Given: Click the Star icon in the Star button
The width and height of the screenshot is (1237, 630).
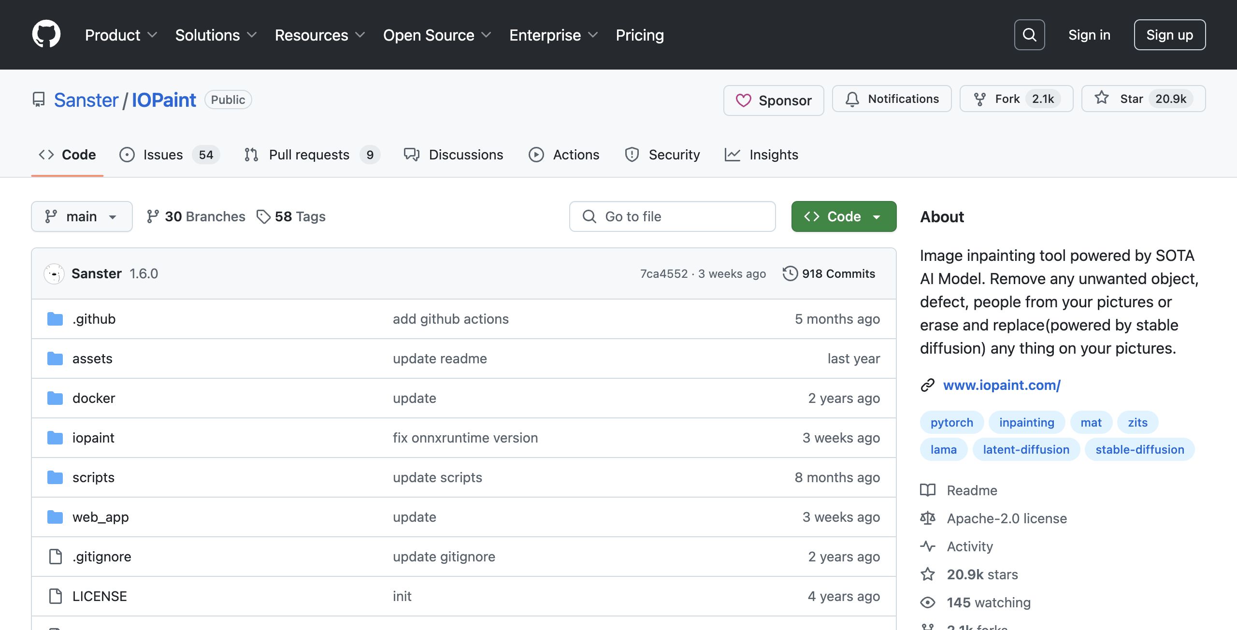Looking at the screenshot, I should (x=1102, y=98).
